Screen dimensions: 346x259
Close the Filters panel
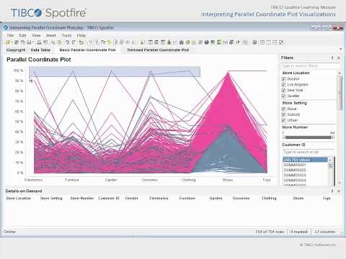click(339, 58)
